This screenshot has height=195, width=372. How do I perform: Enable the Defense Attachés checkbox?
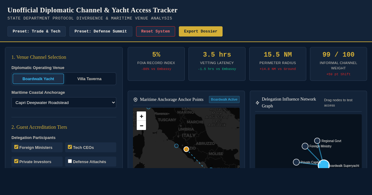70,161
